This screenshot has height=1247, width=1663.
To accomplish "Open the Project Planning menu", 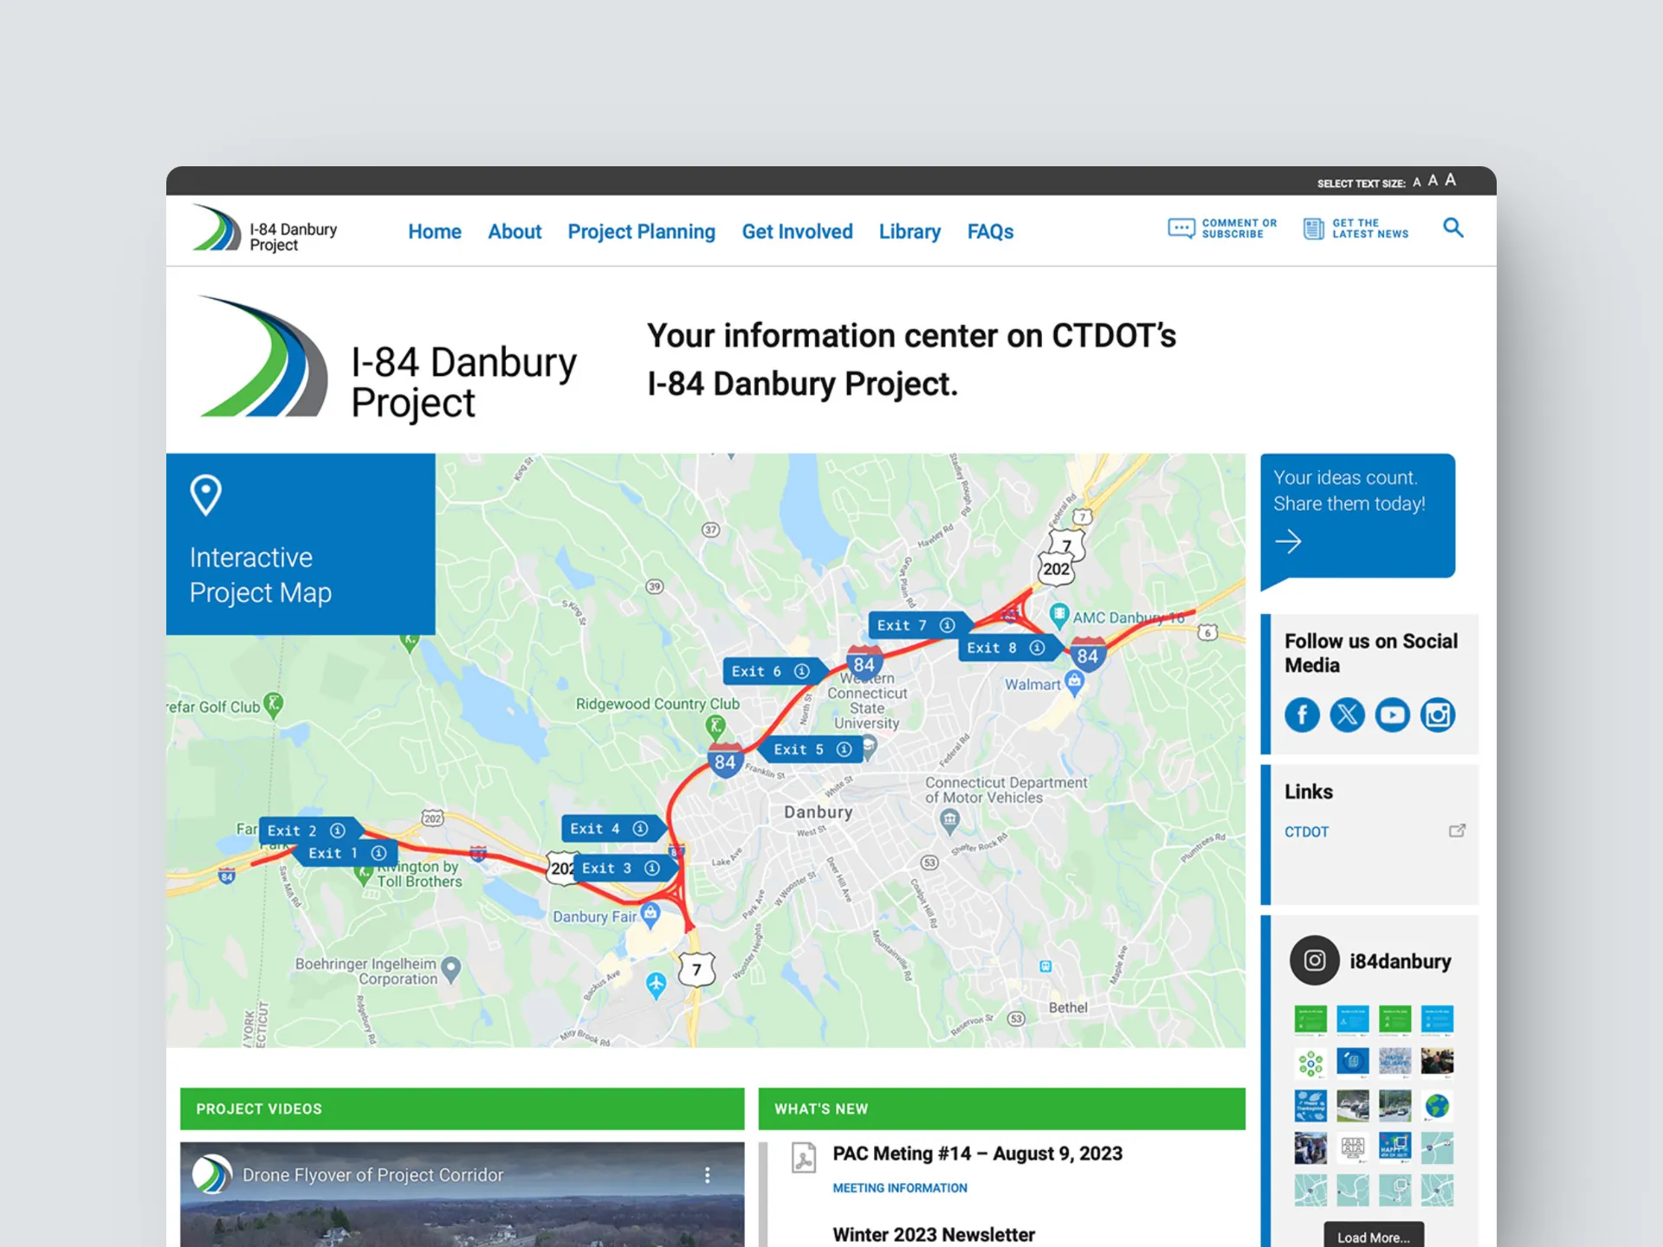I will 642,232.
